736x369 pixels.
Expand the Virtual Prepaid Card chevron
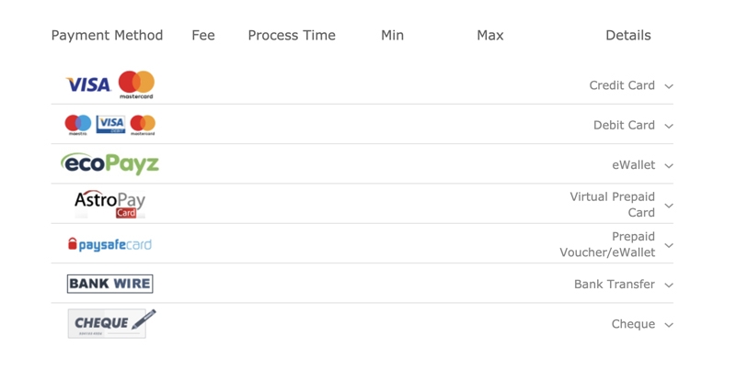(669, 206)
